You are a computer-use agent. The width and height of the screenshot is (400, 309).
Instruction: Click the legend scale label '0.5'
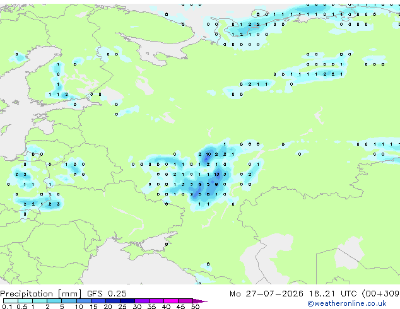click(x=22, y=306)
